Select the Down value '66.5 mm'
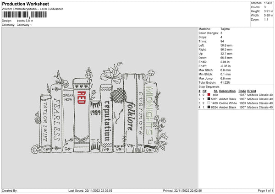 pos(226,58)
